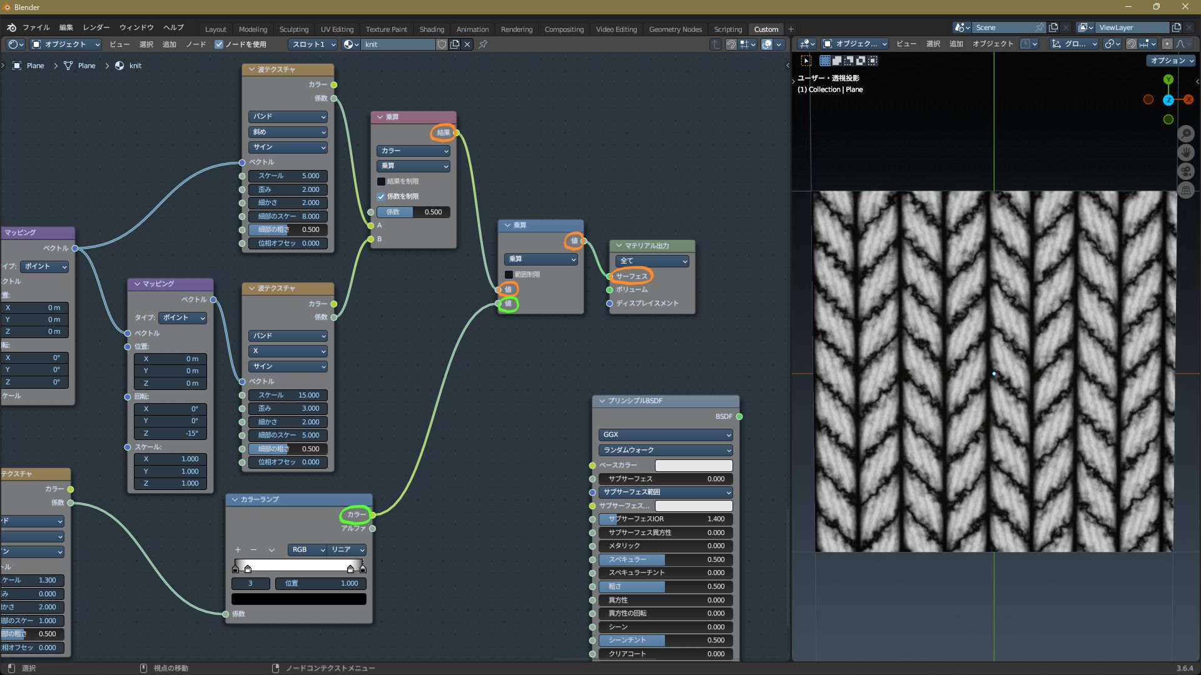Disable the ノードを使用 checkbox

click(219, 44)
